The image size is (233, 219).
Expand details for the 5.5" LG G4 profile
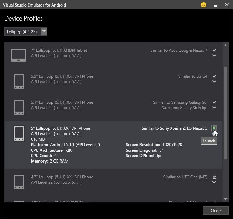(x=214, y=82)
